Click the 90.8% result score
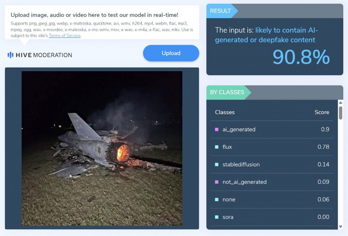Viewport: 348px width, 236px height. coord(301,57)
